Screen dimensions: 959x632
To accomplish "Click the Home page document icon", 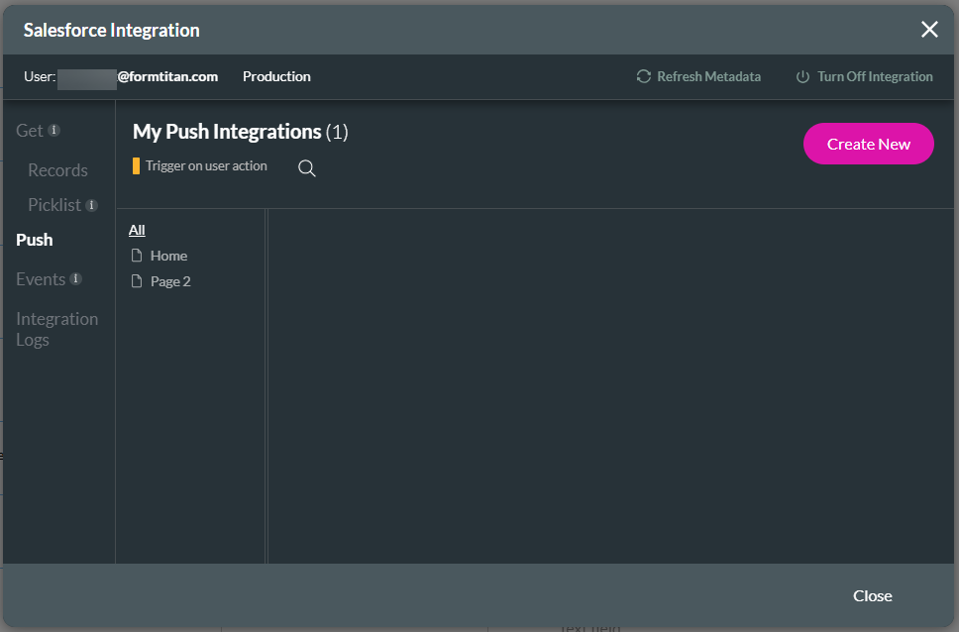I will (137, 256).
